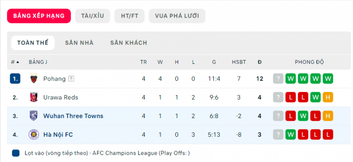Screen dimensions: 353x162
Task: Open the VUA PHÁ LƯỚI tab
Action: (177, 16)
